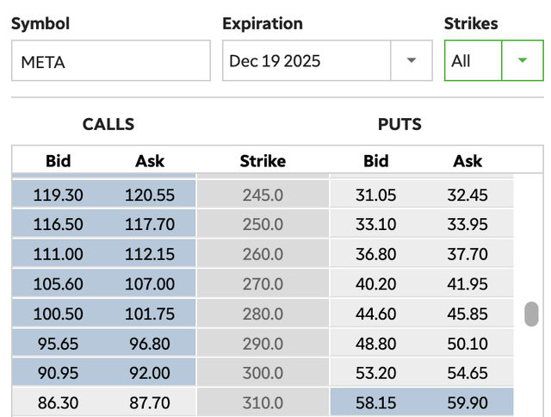Select the 117.70 call ask price
551x417 pixels.
150,225
